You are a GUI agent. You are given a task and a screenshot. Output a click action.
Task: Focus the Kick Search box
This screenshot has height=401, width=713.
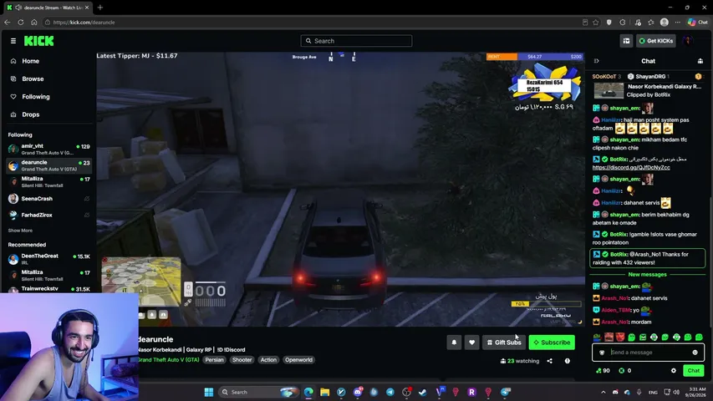point(356,41)
